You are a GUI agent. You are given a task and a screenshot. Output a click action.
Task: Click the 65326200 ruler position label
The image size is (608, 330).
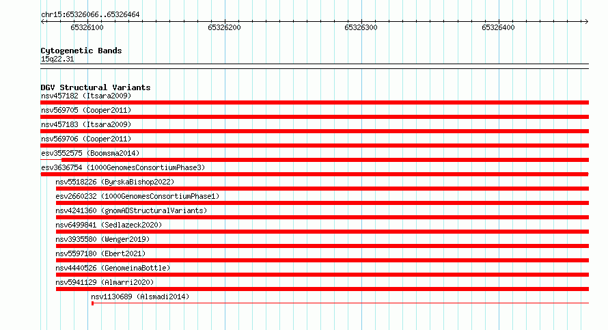tap(224, 27)
